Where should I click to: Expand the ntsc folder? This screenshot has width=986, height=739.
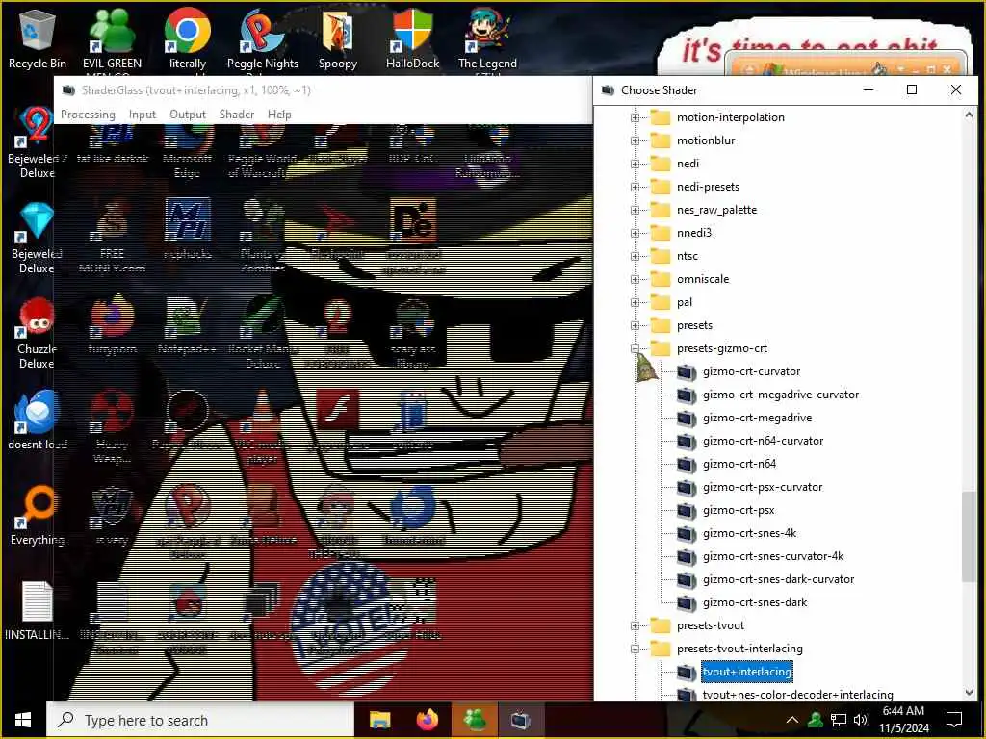click(x=635, y=256)
